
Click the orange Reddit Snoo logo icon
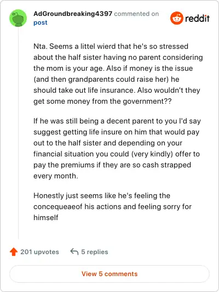point(177,18)
